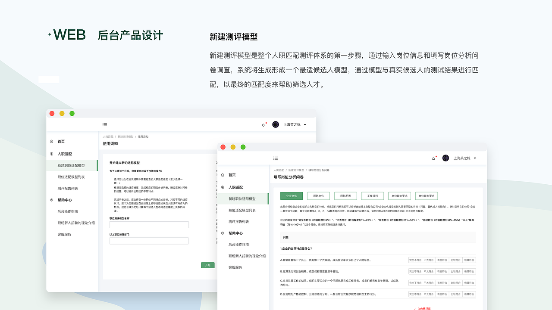Choose 极其符合 for statement A

pyautogui.click(x=469, y=260)
